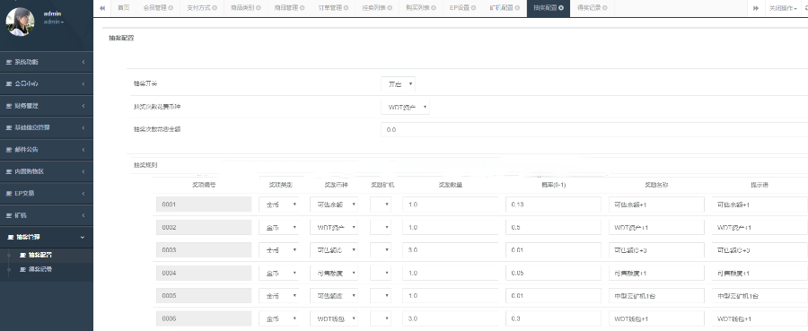Open the 关闭操作 menu button

coord(783,8)
